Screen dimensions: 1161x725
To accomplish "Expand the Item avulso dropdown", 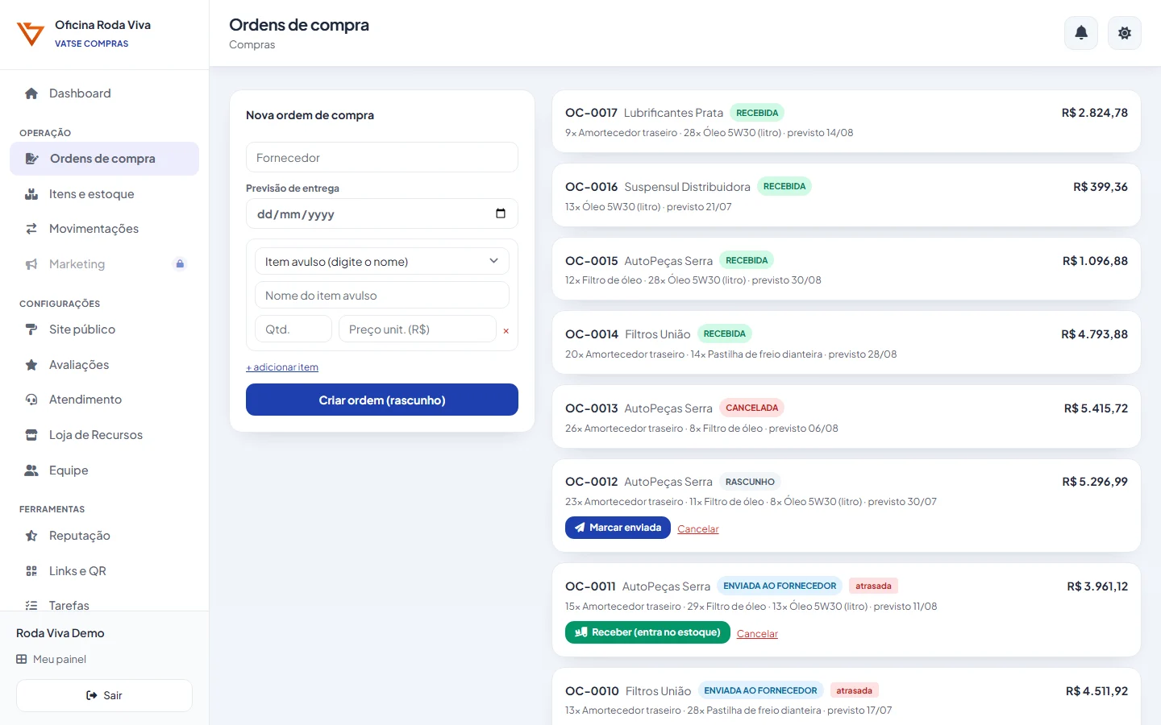I will click(382, 261).
